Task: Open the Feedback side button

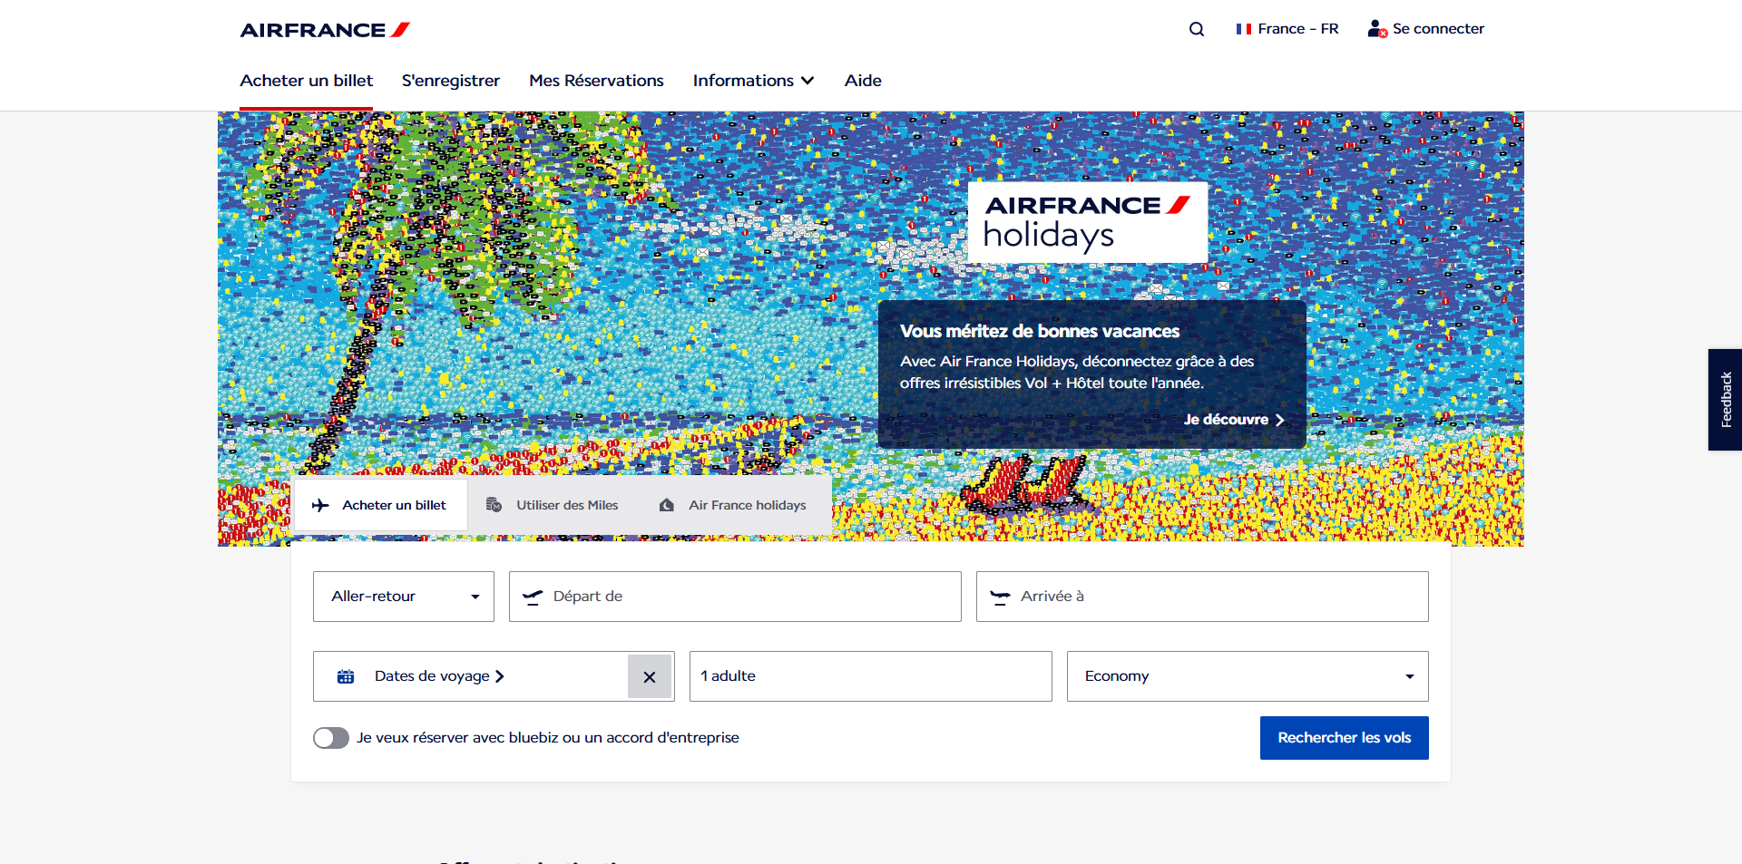Action: click(x=1725, y=400)
